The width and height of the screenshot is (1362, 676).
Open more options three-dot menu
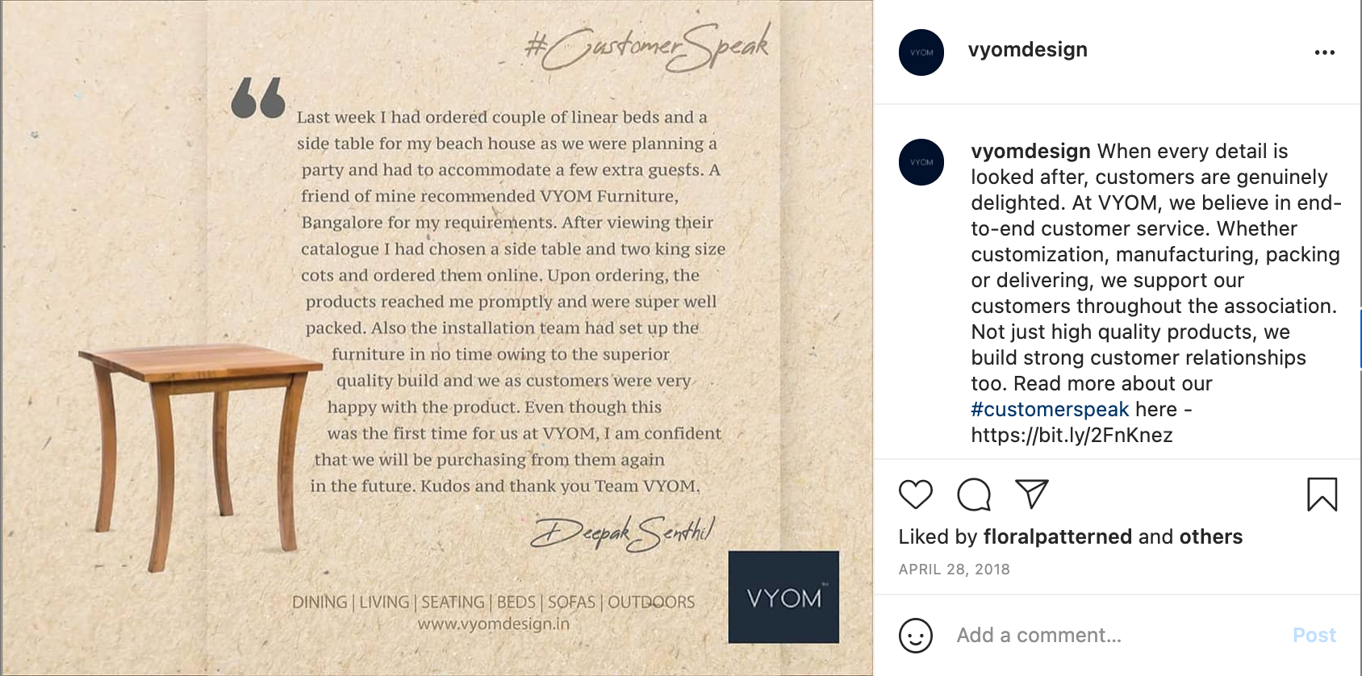point(1324,52)
